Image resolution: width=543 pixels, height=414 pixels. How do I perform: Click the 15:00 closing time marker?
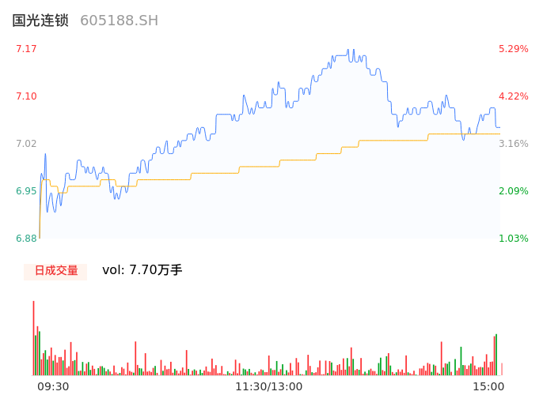pyautogui.click(x=488, y=386)
